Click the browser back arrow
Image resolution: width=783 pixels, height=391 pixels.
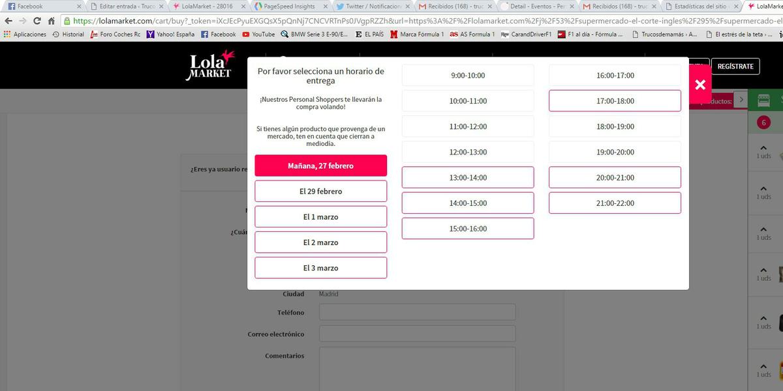click(x=8, y=21)
